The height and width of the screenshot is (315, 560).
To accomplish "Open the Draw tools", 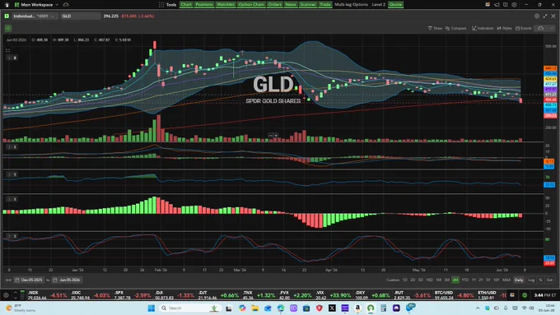I will coord(435,28).
